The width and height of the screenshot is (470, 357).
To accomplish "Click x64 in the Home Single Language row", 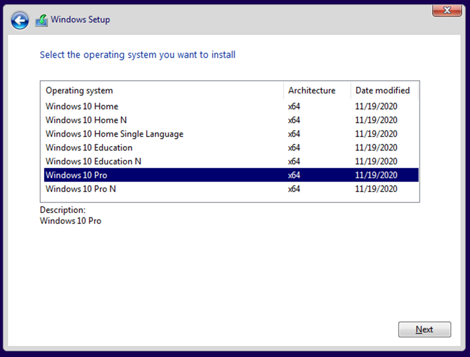I will click(294, 134).
